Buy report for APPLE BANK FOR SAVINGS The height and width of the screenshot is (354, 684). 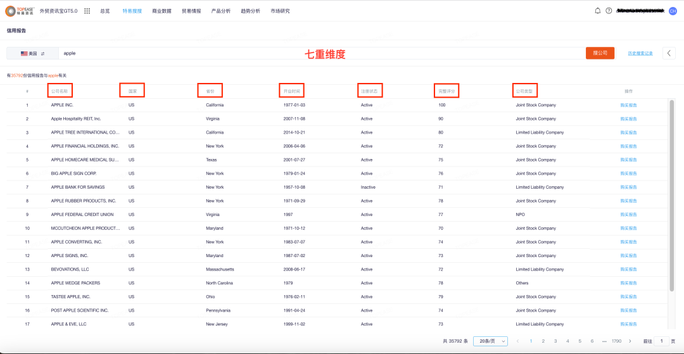tap(629, 187)
